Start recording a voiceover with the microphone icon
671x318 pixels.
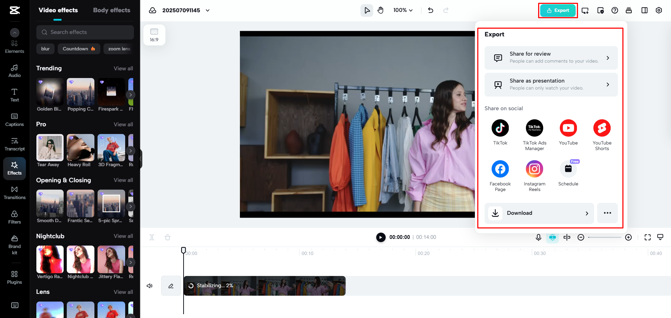pos(538,237)
